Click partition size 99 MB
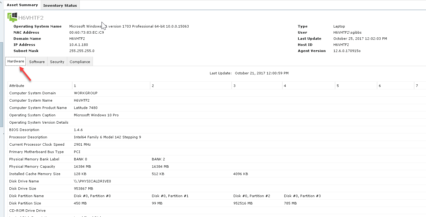The width and height of the screenshot is (426, 217). [157, 203]
